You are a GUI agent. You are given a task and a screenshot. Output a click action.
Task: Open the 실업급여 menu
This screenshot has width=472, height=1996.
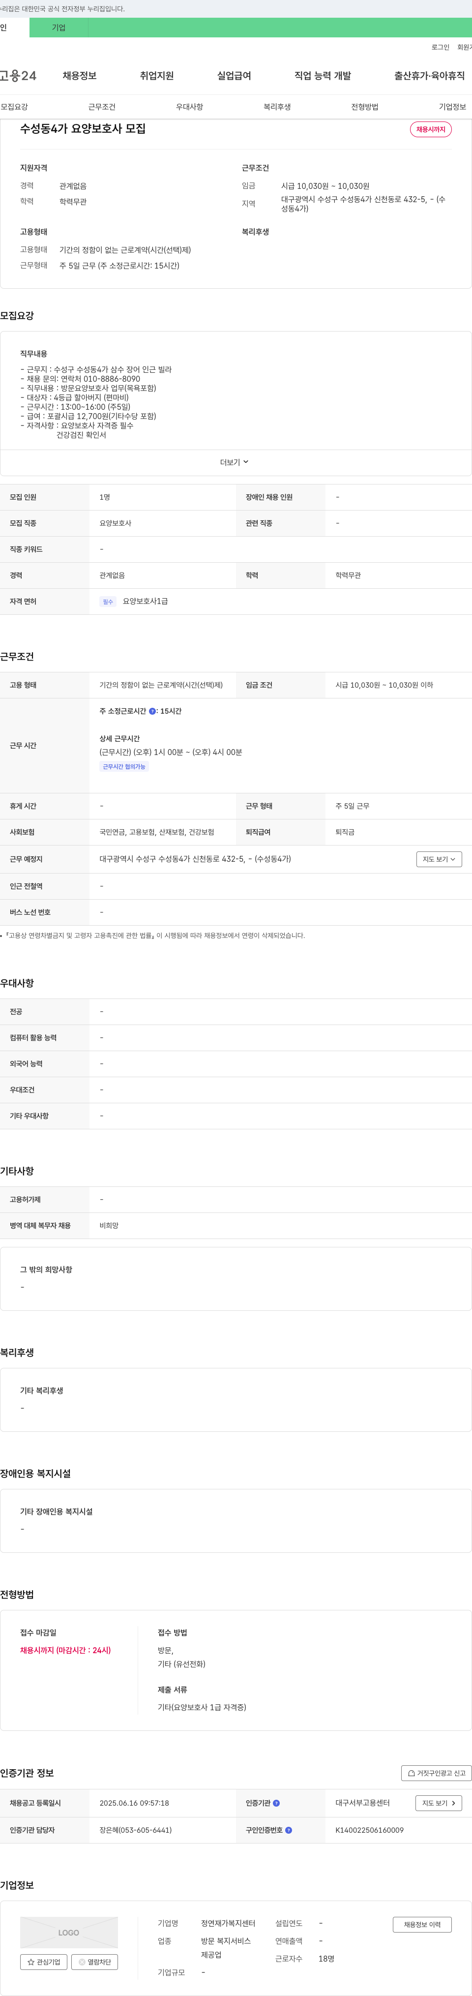[x=234, y=75]
